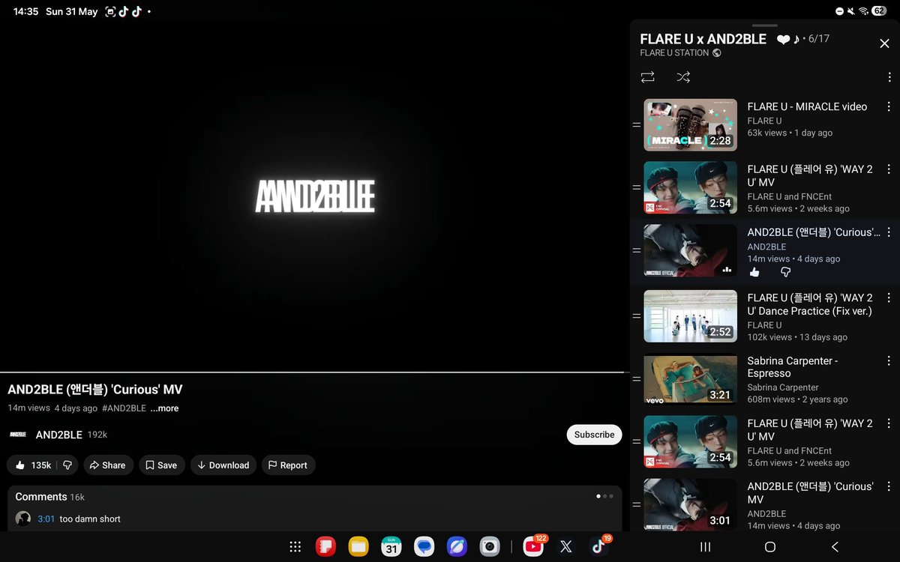Like the video with 135k thumbs up
Screen dimensions: 900x562
(x=33, y=465)
